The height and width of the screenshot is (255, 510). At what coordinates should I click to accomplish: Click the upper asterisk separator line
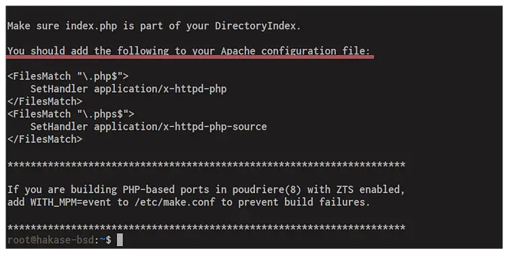coord(206,165)
